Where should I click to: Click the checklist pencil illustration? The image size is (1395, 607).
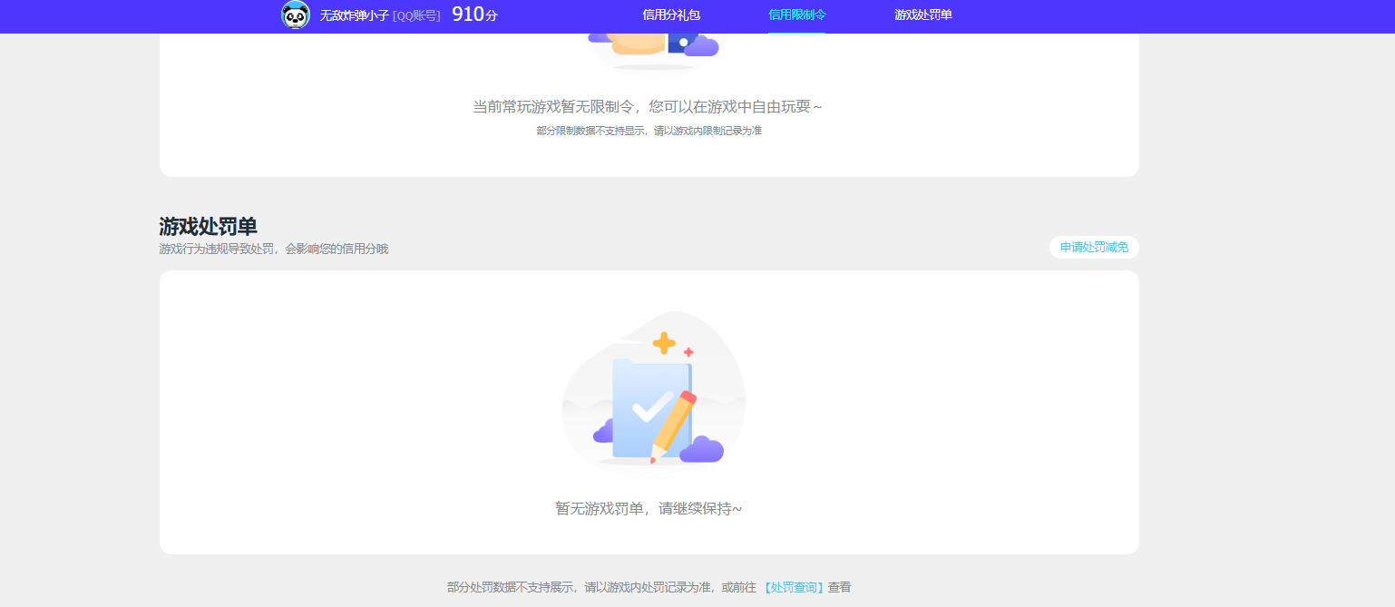(654, 392)
